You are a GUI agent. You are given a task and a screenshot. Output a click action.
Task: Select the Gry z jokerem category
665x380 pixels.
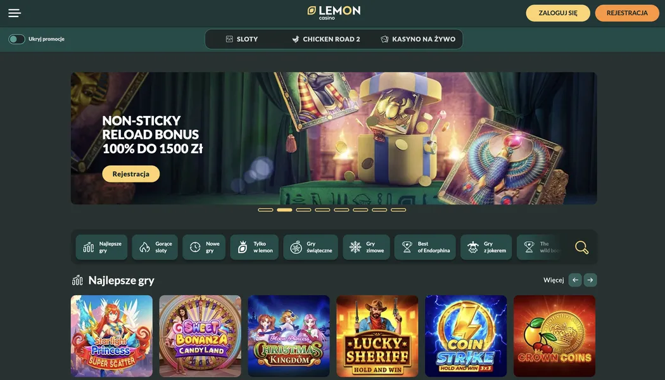point(486,247)
